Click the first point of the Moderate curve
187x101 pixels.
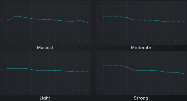[103, 17]
